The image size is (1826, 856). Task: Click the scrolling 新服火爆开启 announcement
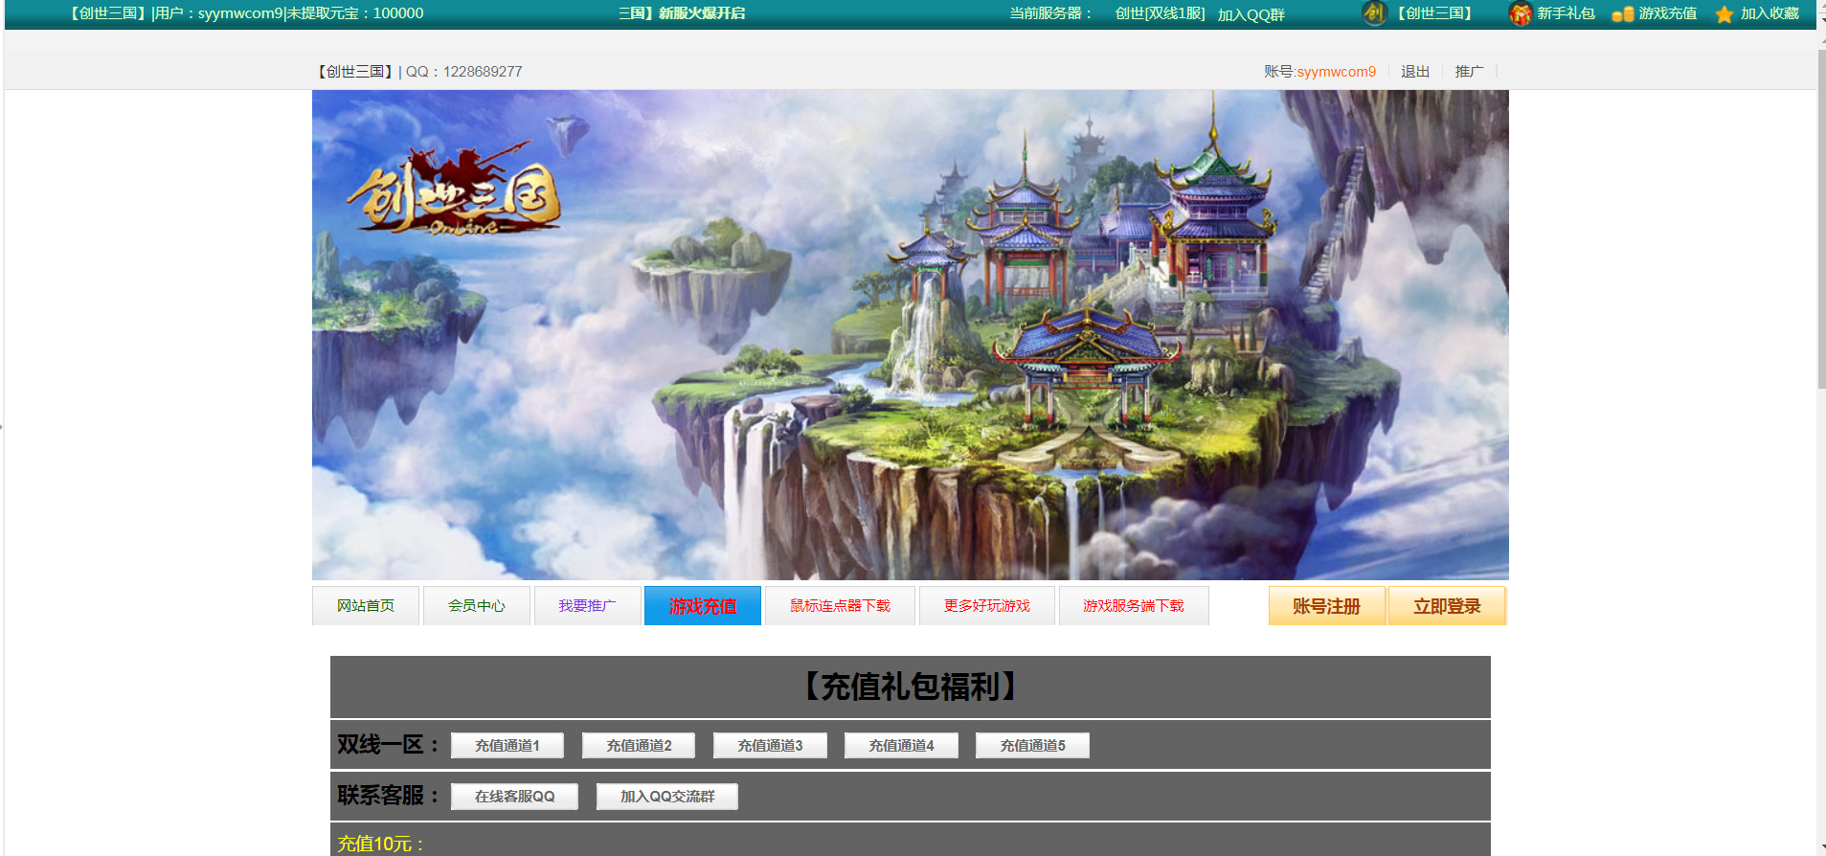click(682, 13)
